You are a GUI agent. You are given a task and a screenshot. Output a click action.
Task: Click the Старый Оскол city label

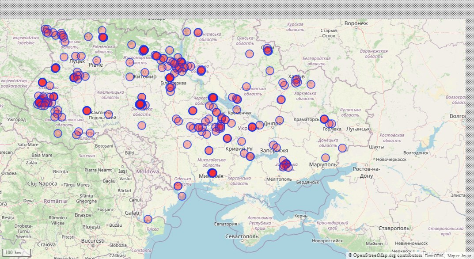(x=329, y=33)
